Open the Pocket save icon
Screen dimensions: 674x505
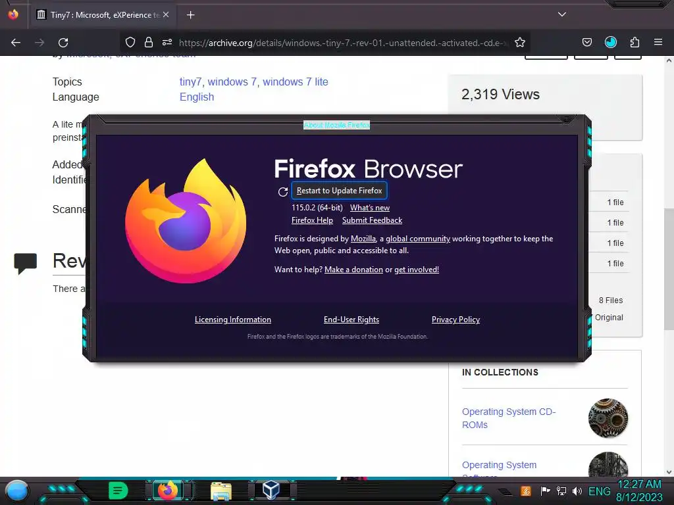(586, 42)
